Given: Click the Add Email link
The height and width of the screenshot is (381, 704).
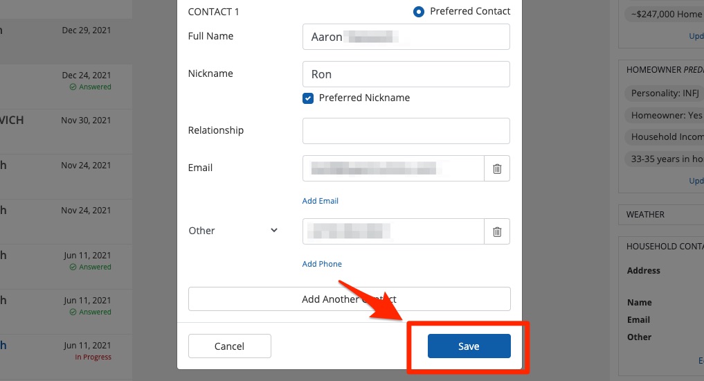Looking at the screenshot, I should pos(321,201).
